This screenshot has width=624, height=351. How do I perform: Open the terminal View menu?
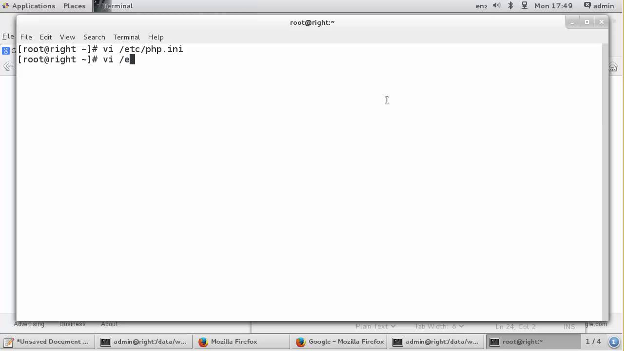[67, 37]
